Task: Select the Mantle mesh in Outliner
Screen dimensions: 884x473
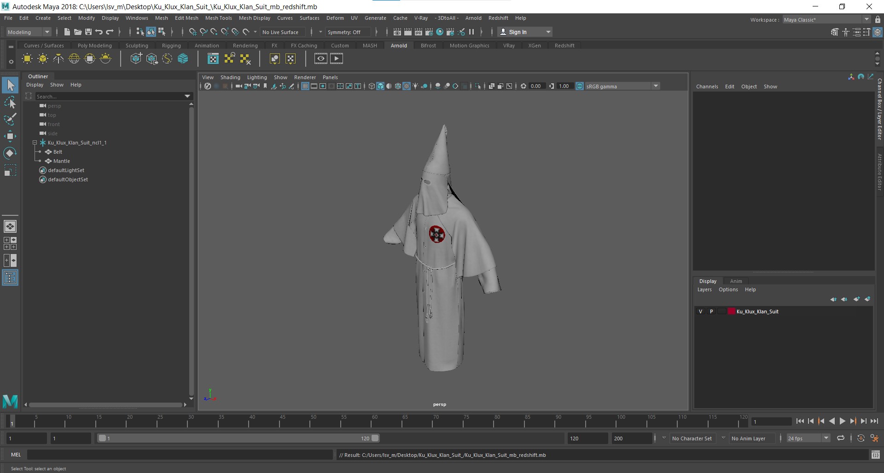Action: click(61, 161)
